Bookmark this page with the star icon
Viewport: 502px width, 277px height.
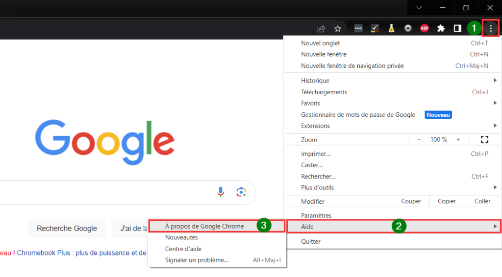coord(338,29)
